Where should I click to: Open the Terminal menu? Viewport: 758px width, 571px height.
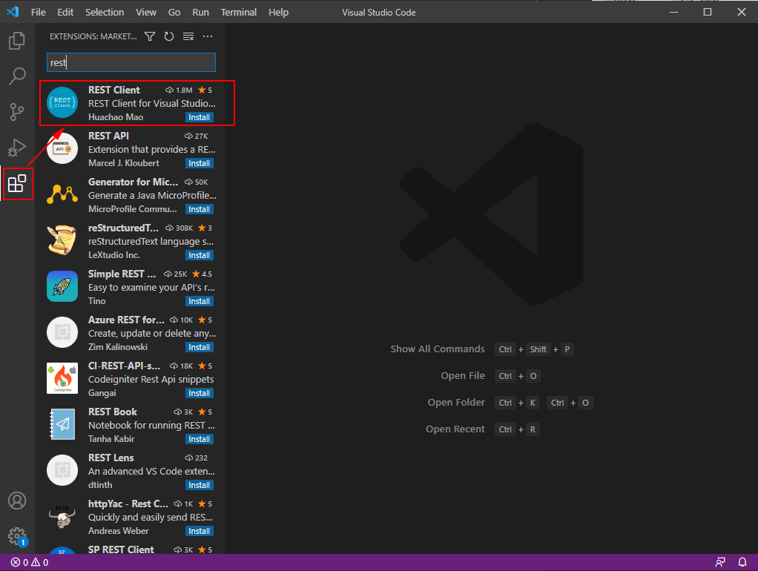(x=239, y=12)
